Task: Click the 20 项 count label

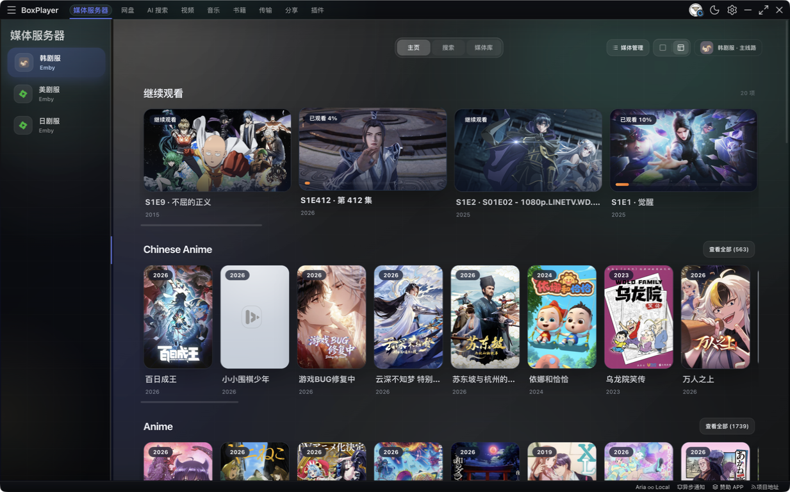Action: click(x=748, y=93)
